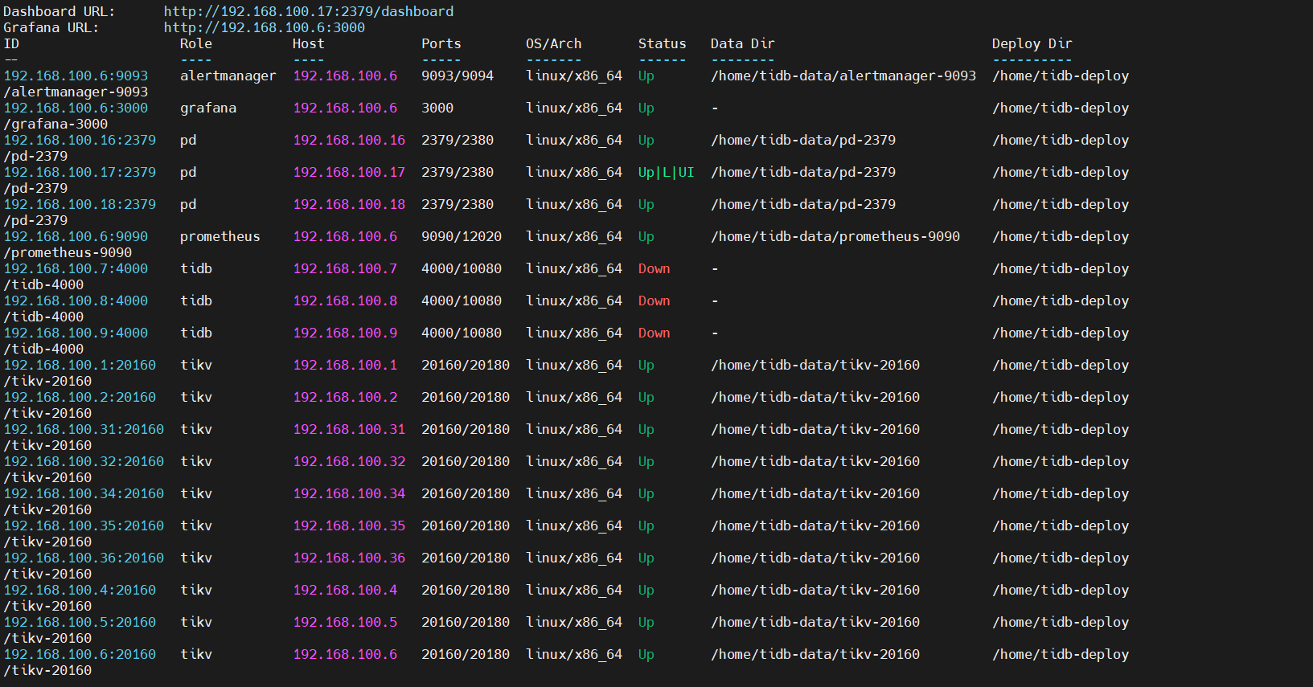Select the Up|L|UI status text

[666, 172]
